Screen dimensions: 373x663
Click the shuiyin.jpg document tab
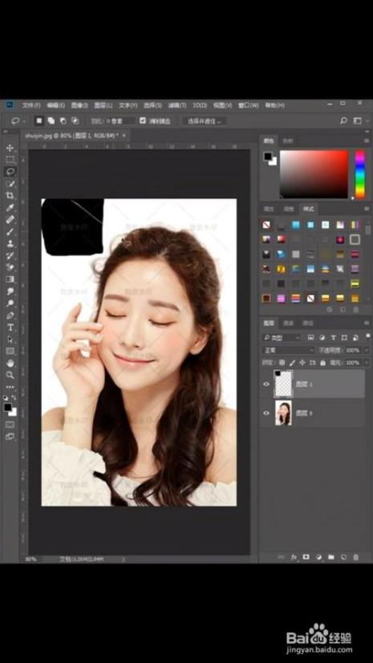pyautogui.click(x=72, y=136)
